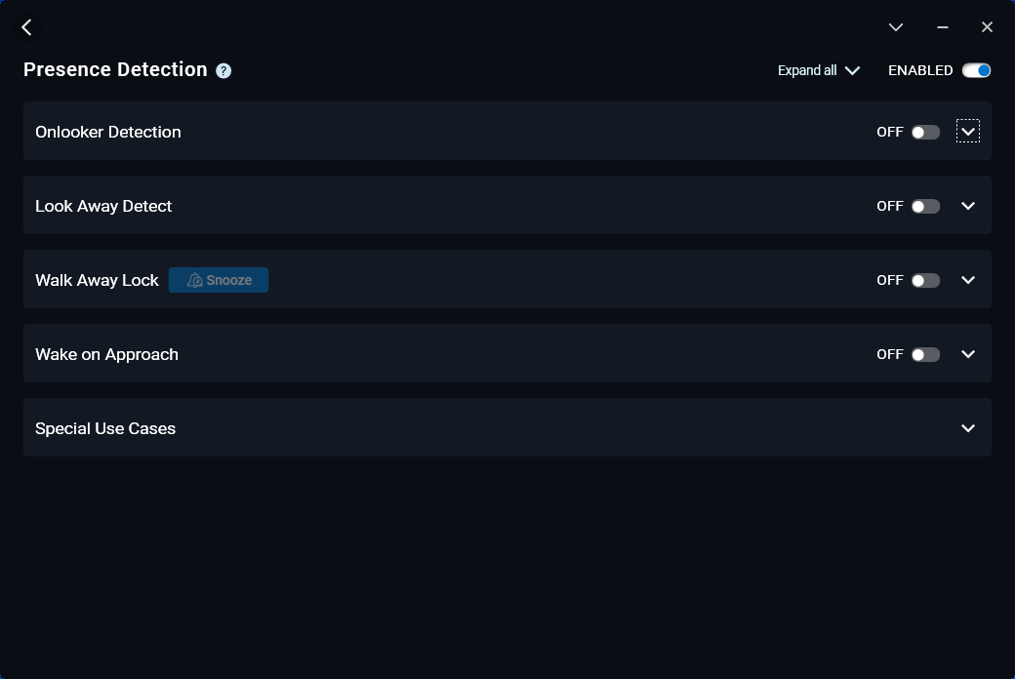This screenshot has height=679, width=1015.
Task: Expand the Wake on Approach chevron
Action: point(968,354)
